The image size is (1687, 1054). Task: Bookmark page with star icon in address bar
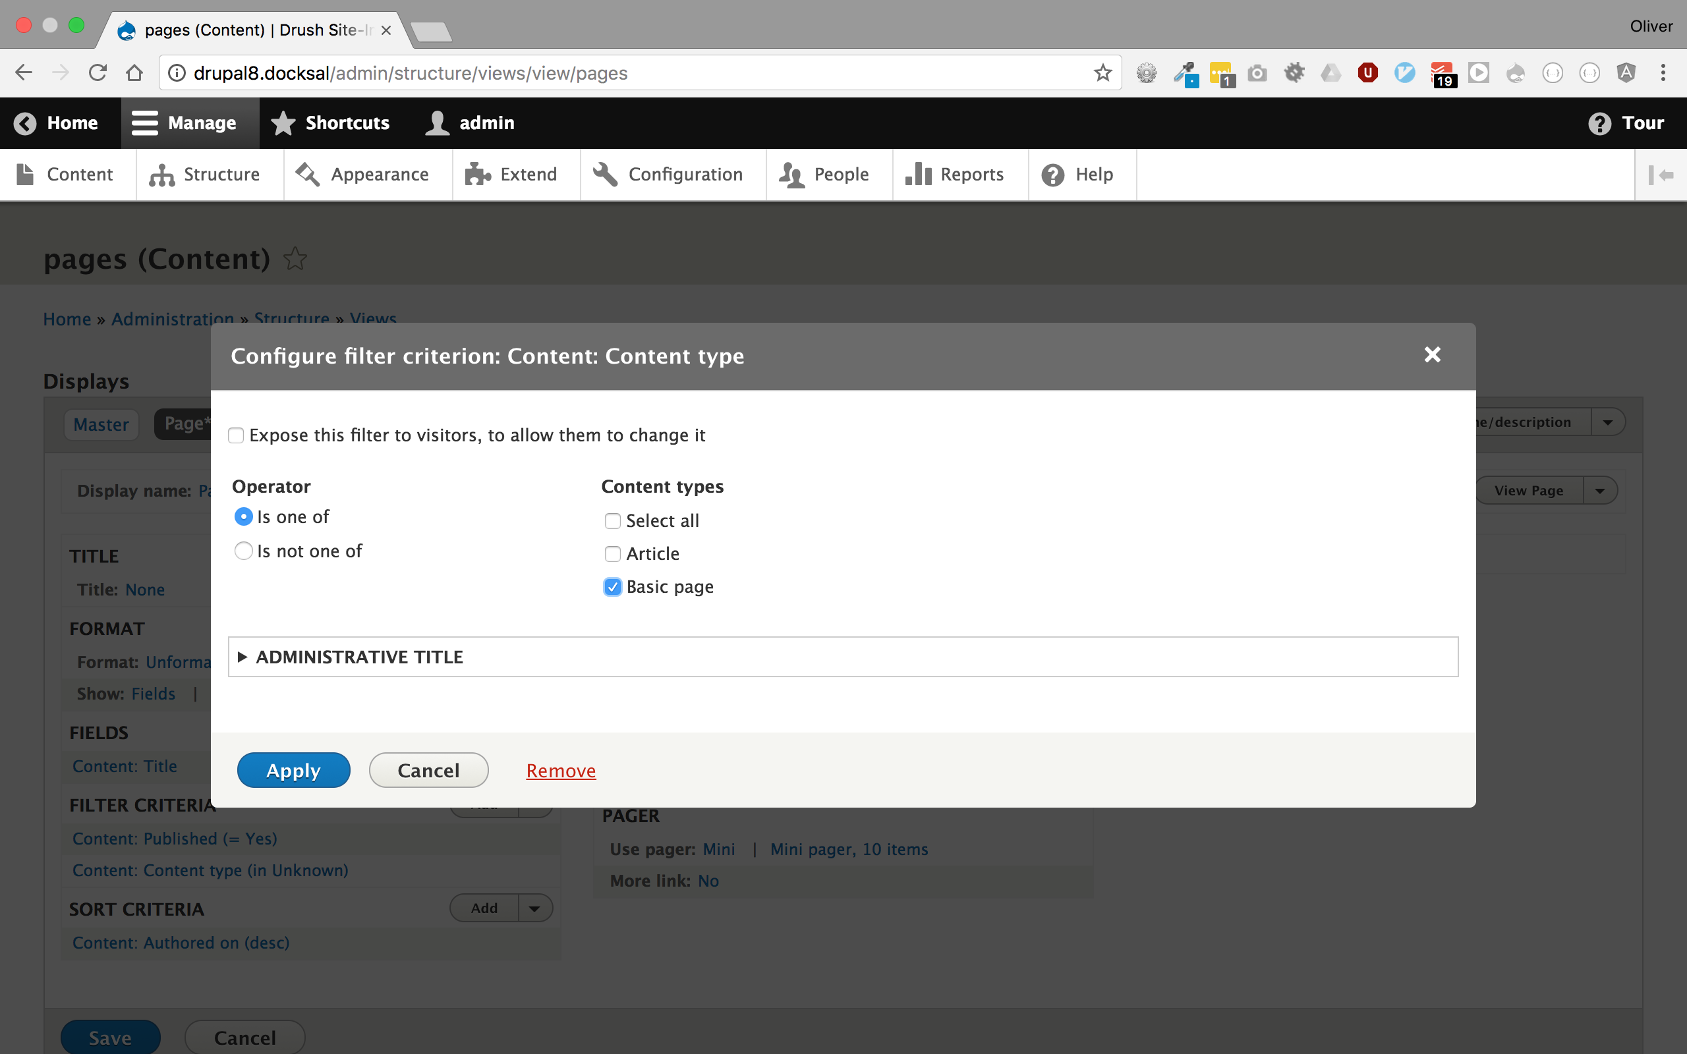coord(1102,72)
